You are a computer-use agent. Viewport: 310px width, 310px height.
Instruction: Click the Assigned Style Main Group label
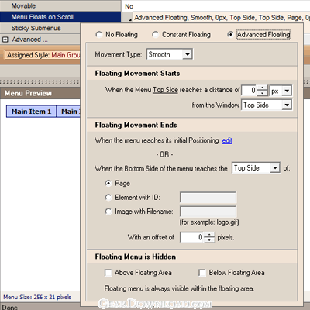pyautogui.click(x=43, y=55)
